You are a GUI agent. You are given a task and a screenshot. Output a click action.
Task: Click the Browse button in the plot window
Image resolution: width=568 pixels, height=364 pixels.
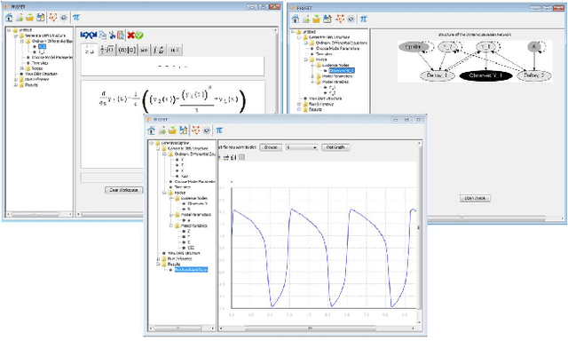[271, 147]
